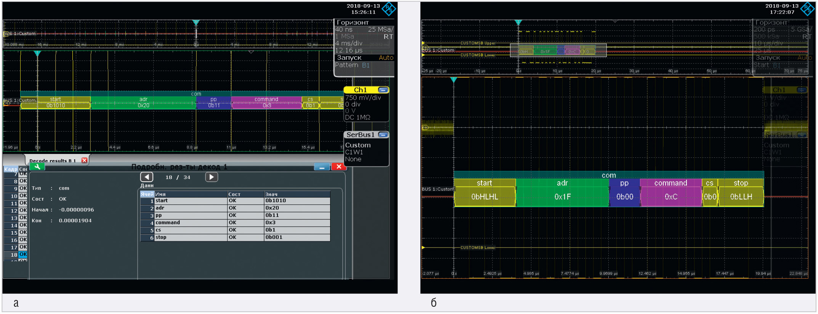Click the pp 0b11 decode segment on left
This screenshot has width=818, height=314.
(214, 103)
